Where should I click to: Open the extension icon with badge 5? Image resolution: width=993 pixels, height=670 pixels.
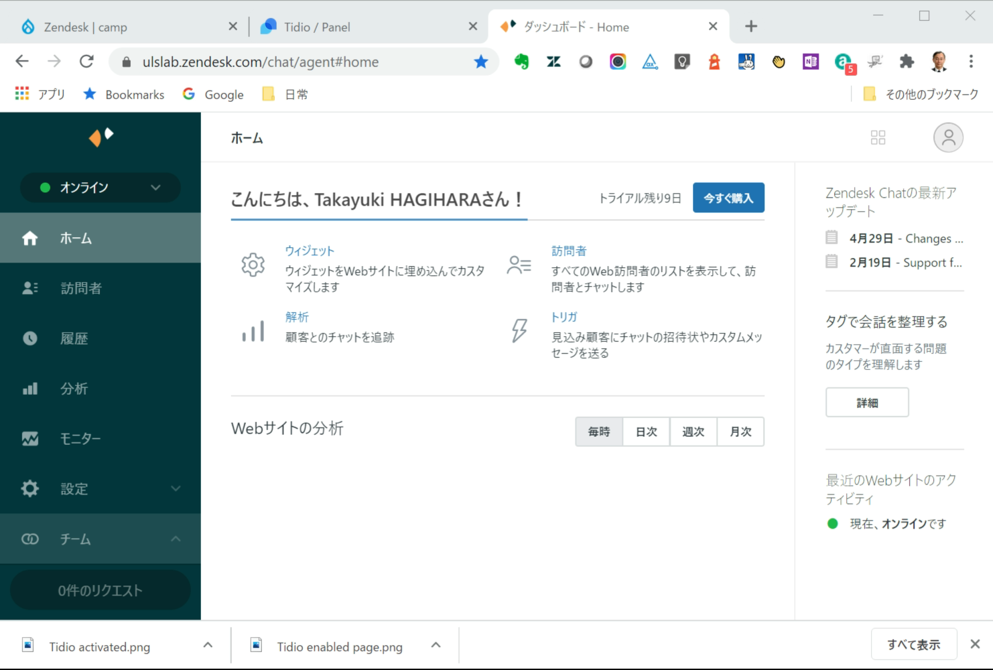(844, 63)
